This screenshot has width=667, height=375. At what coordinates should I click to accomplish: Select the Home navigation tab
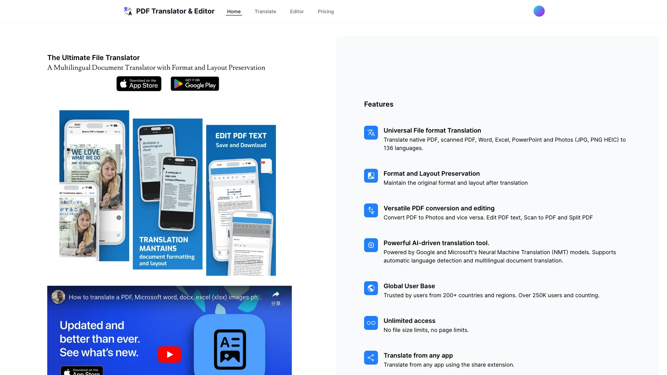234,11
